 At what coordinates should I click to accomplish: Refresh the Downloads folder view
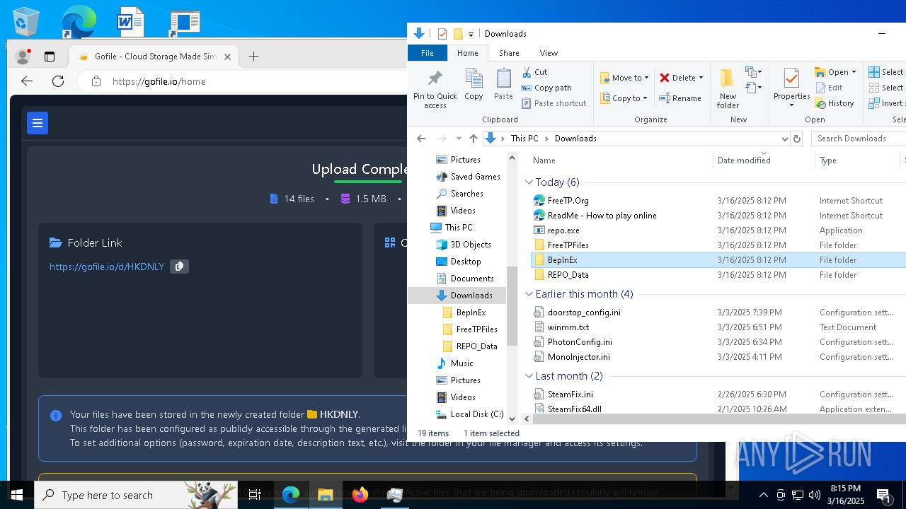click(796, 139)
